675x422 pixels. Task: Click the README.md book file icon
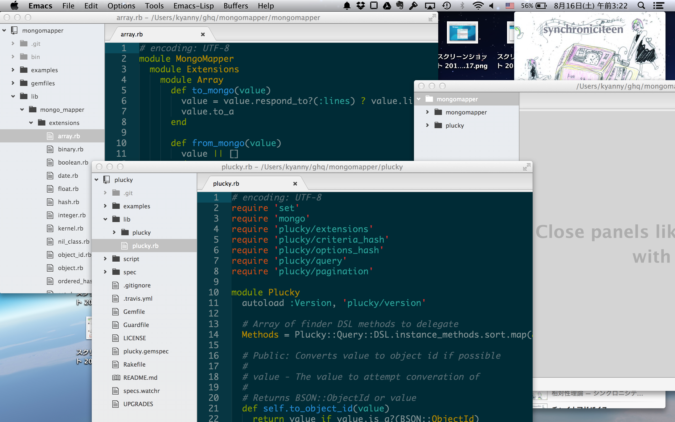coord(116,378)
